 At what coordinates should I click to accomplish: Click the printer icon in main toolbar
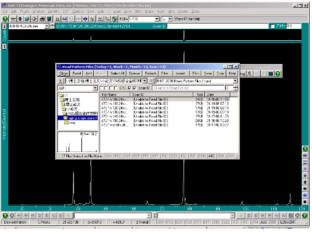coord(42,19)
